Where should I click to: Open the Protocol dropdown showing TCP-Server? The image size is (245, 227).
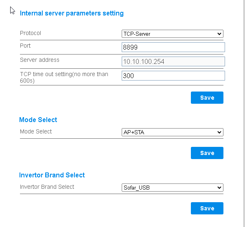(172, 34)
